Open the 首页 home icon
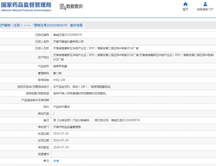The image size is (216, 166). pyautogui.click(x=185, y=4)
